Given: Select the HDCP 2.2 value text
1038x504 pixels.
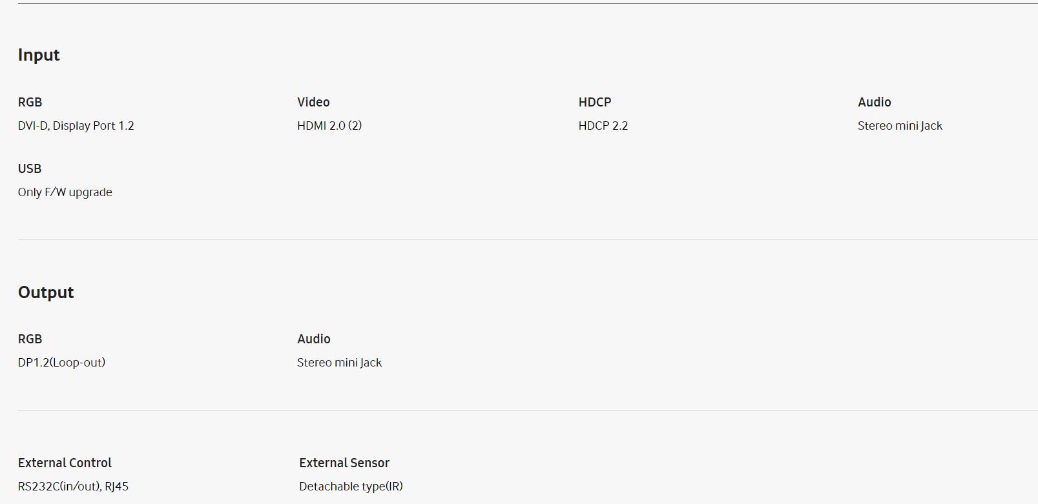Looking at the screenshot, I should pos(603,126).
